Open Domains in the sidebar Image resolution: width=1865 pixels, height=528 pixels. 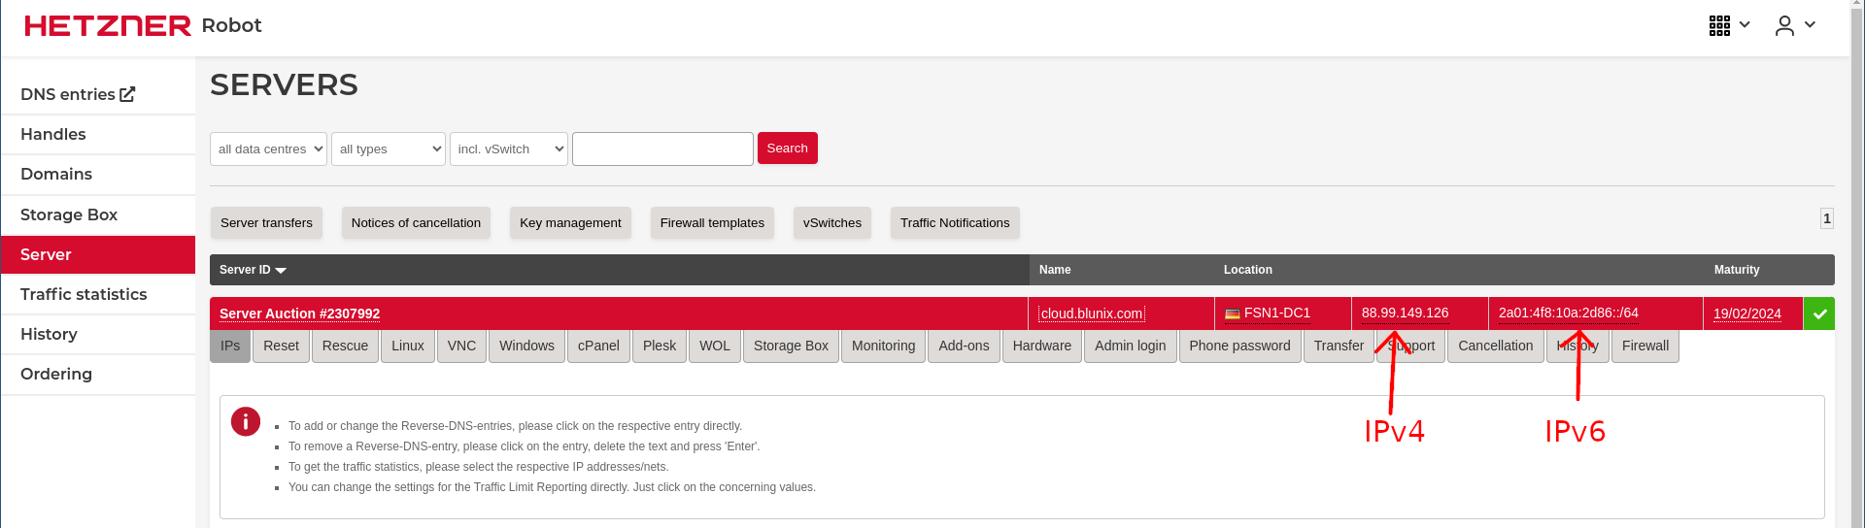pyautogui.click(x=97, y=175)
